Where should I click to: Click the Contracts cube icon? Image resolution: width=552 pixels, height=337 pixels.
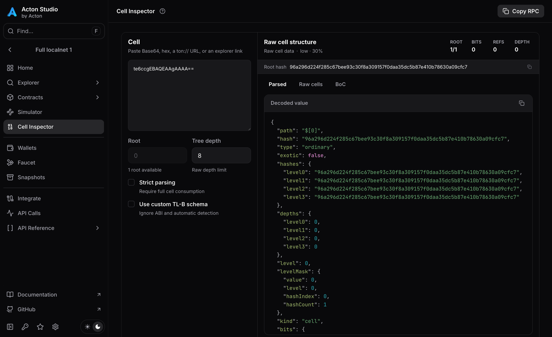[10, 97]
